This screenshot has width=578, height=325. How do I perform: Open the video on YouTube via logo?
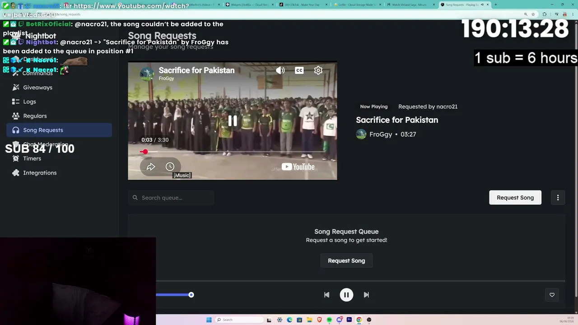click(298, 167)
